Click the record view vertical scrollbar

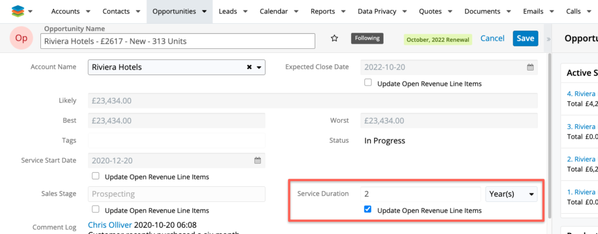(x=549, y=136)
